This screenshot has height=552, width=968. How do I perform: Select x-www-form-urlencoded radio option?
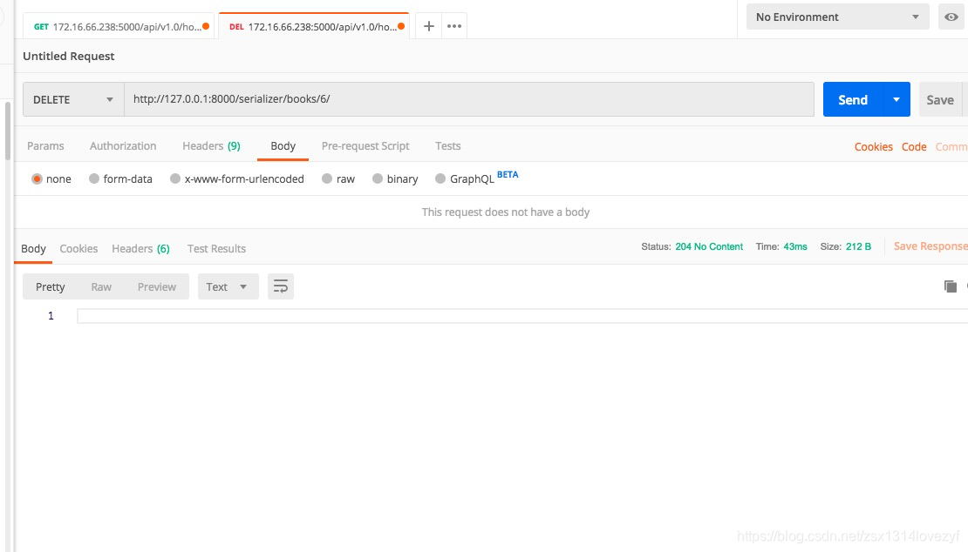175,178
